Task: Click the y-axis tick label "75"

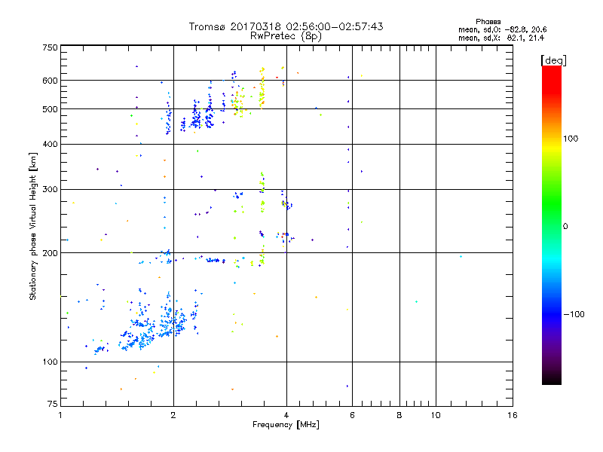Action: (53, 404)
